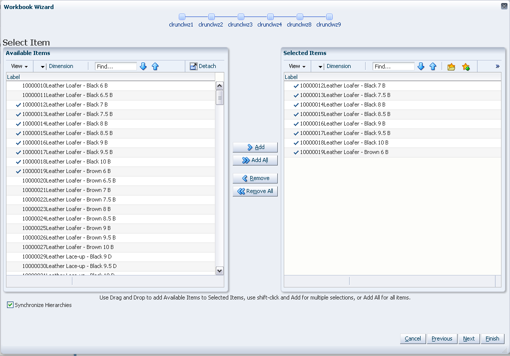Go to wizard step clrunclwz9
The width and height of the screenshot is (510, 356).
coord(329,16)
